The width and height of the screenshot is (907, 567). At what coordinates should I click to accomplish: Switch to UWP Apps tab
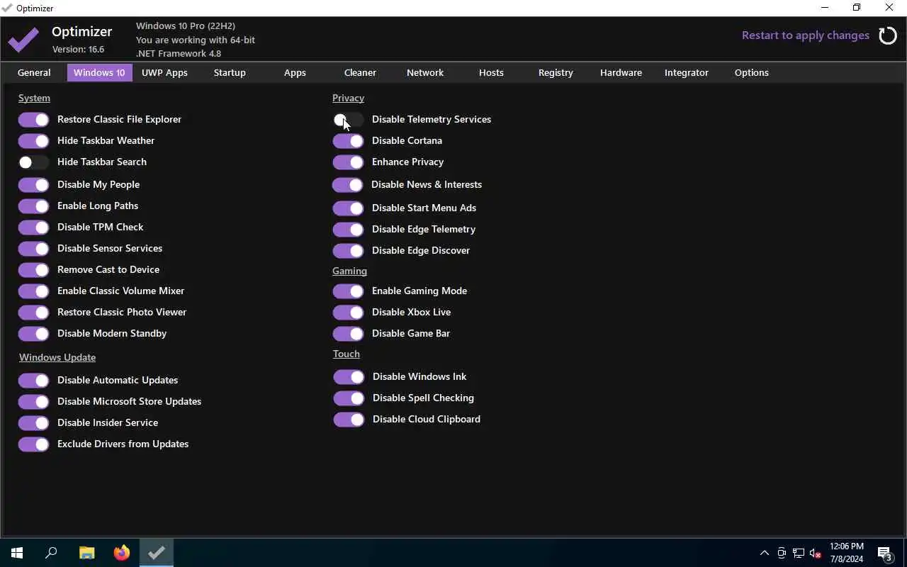164,72
